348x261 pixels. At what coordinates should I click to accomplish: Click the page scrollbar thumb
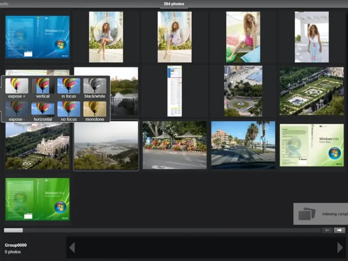13,231
